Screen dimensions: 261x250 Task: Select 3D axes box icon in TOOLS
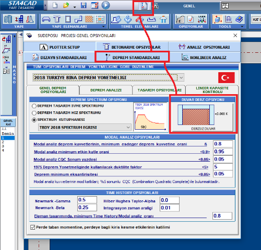[218, 19]
